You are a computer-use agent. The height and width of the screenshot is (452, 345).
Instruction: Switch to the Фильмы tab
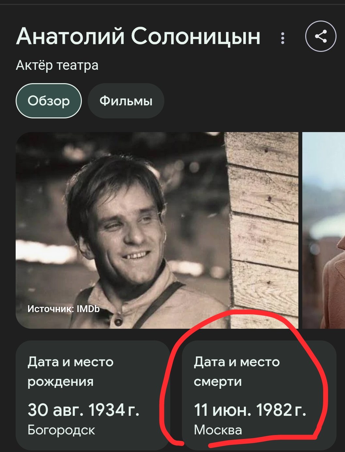(126, 101)
